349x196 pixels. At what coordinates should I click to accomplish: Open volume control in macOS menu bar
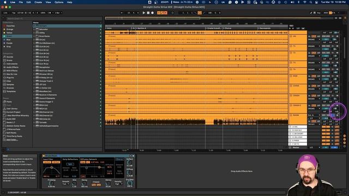point(292,2)
